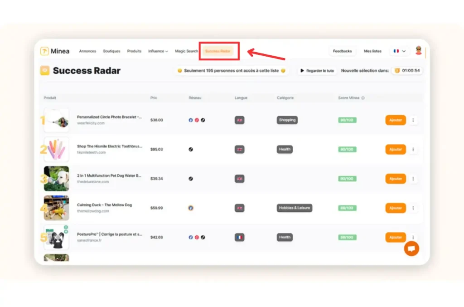Image resolution: width=464 pixels, height=307 pixels.
Task: Click the Success Radar yellow page icon
Action: [x=45, y=70]
